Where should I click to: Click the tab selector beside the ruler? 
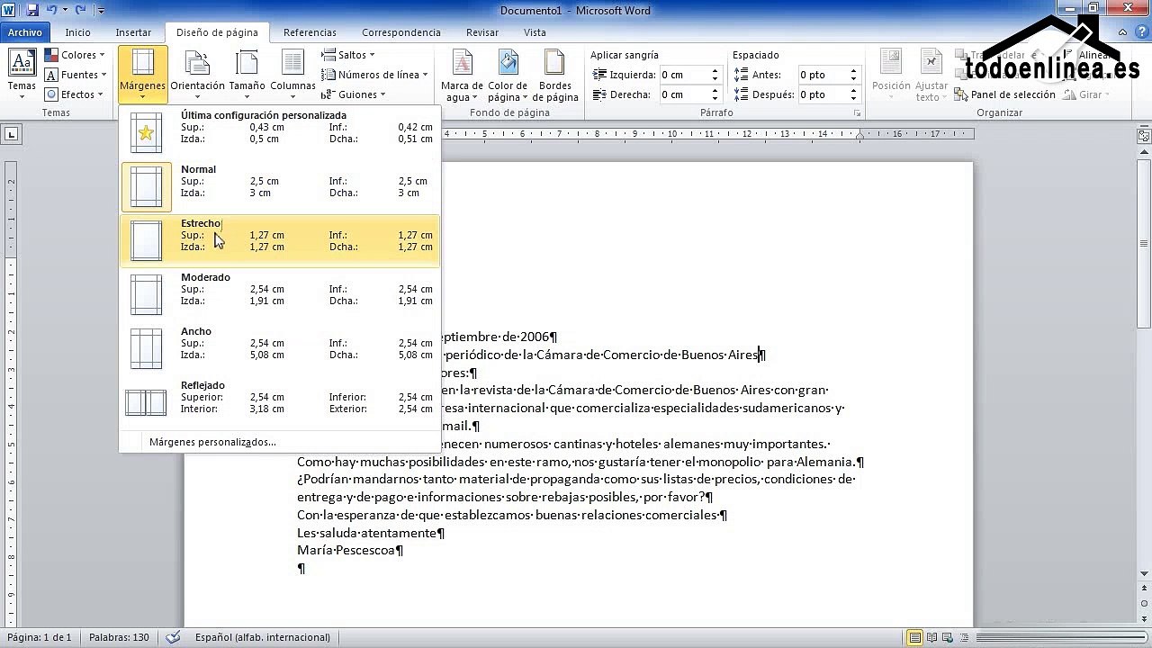point(12,135)
